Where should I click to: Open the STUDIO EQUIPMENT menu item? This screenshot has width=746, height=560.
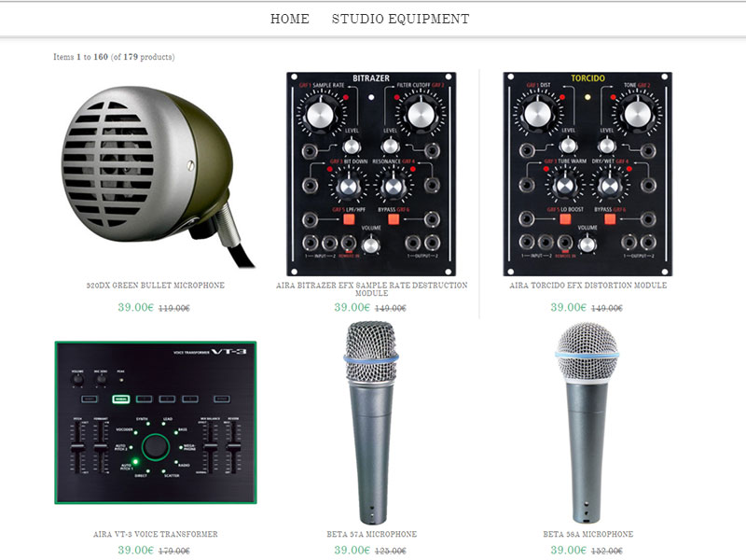tap(401, 19)
